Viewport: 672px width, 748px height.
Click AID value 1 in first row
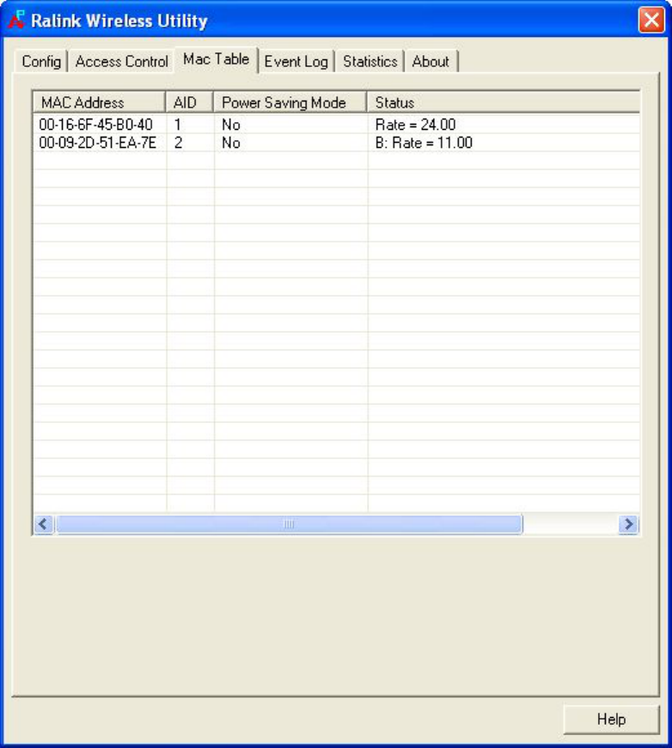pyautogui.click(x=177, y=125)
